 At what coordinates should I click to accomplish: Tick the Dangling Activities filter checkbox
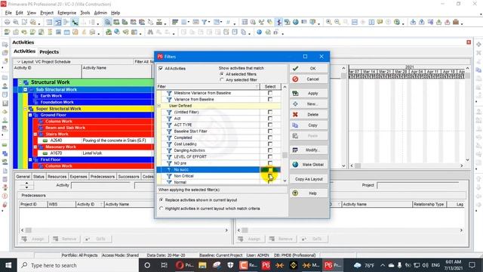coord(270,150)
